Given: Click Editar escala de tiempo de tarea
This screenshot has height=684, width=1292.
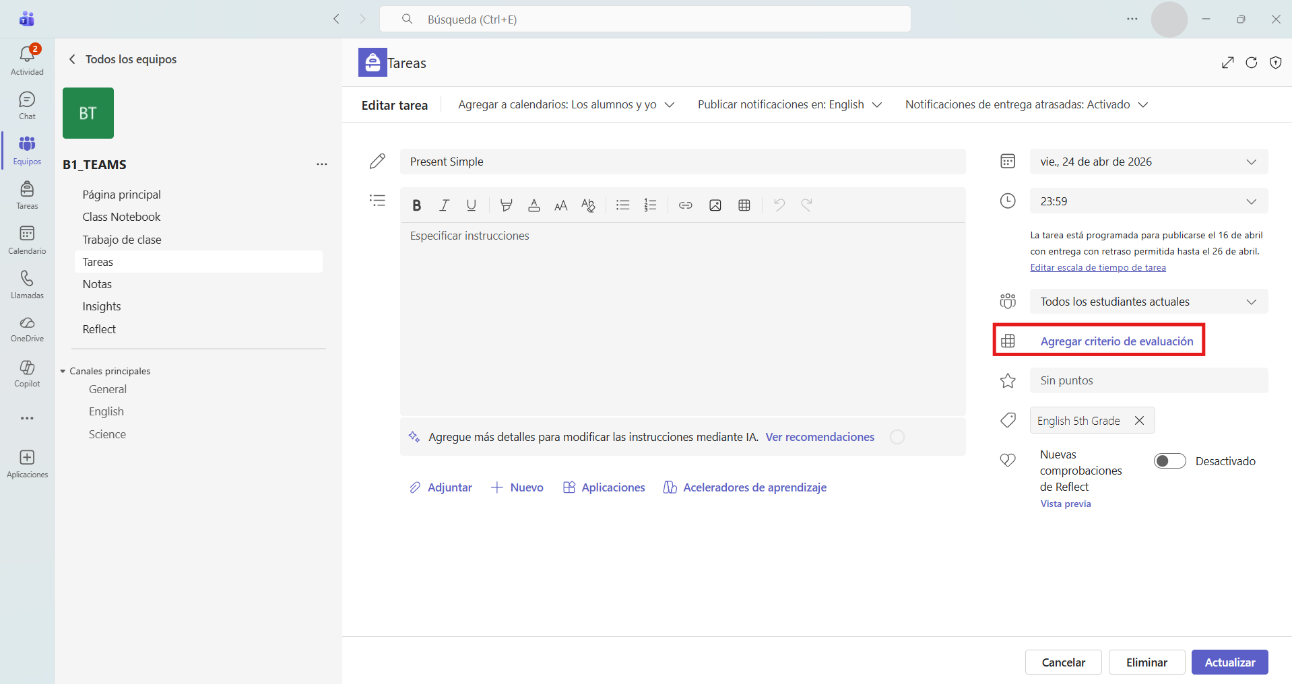Looking at the screenshot, I should [1098, 268].
